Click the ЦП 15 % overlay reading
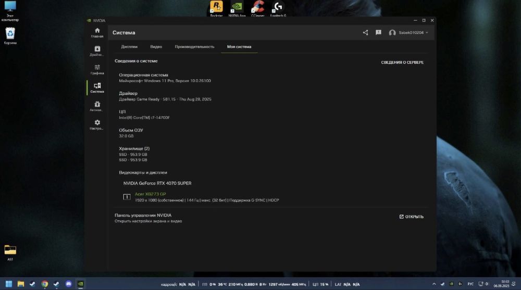 [320, 284]
